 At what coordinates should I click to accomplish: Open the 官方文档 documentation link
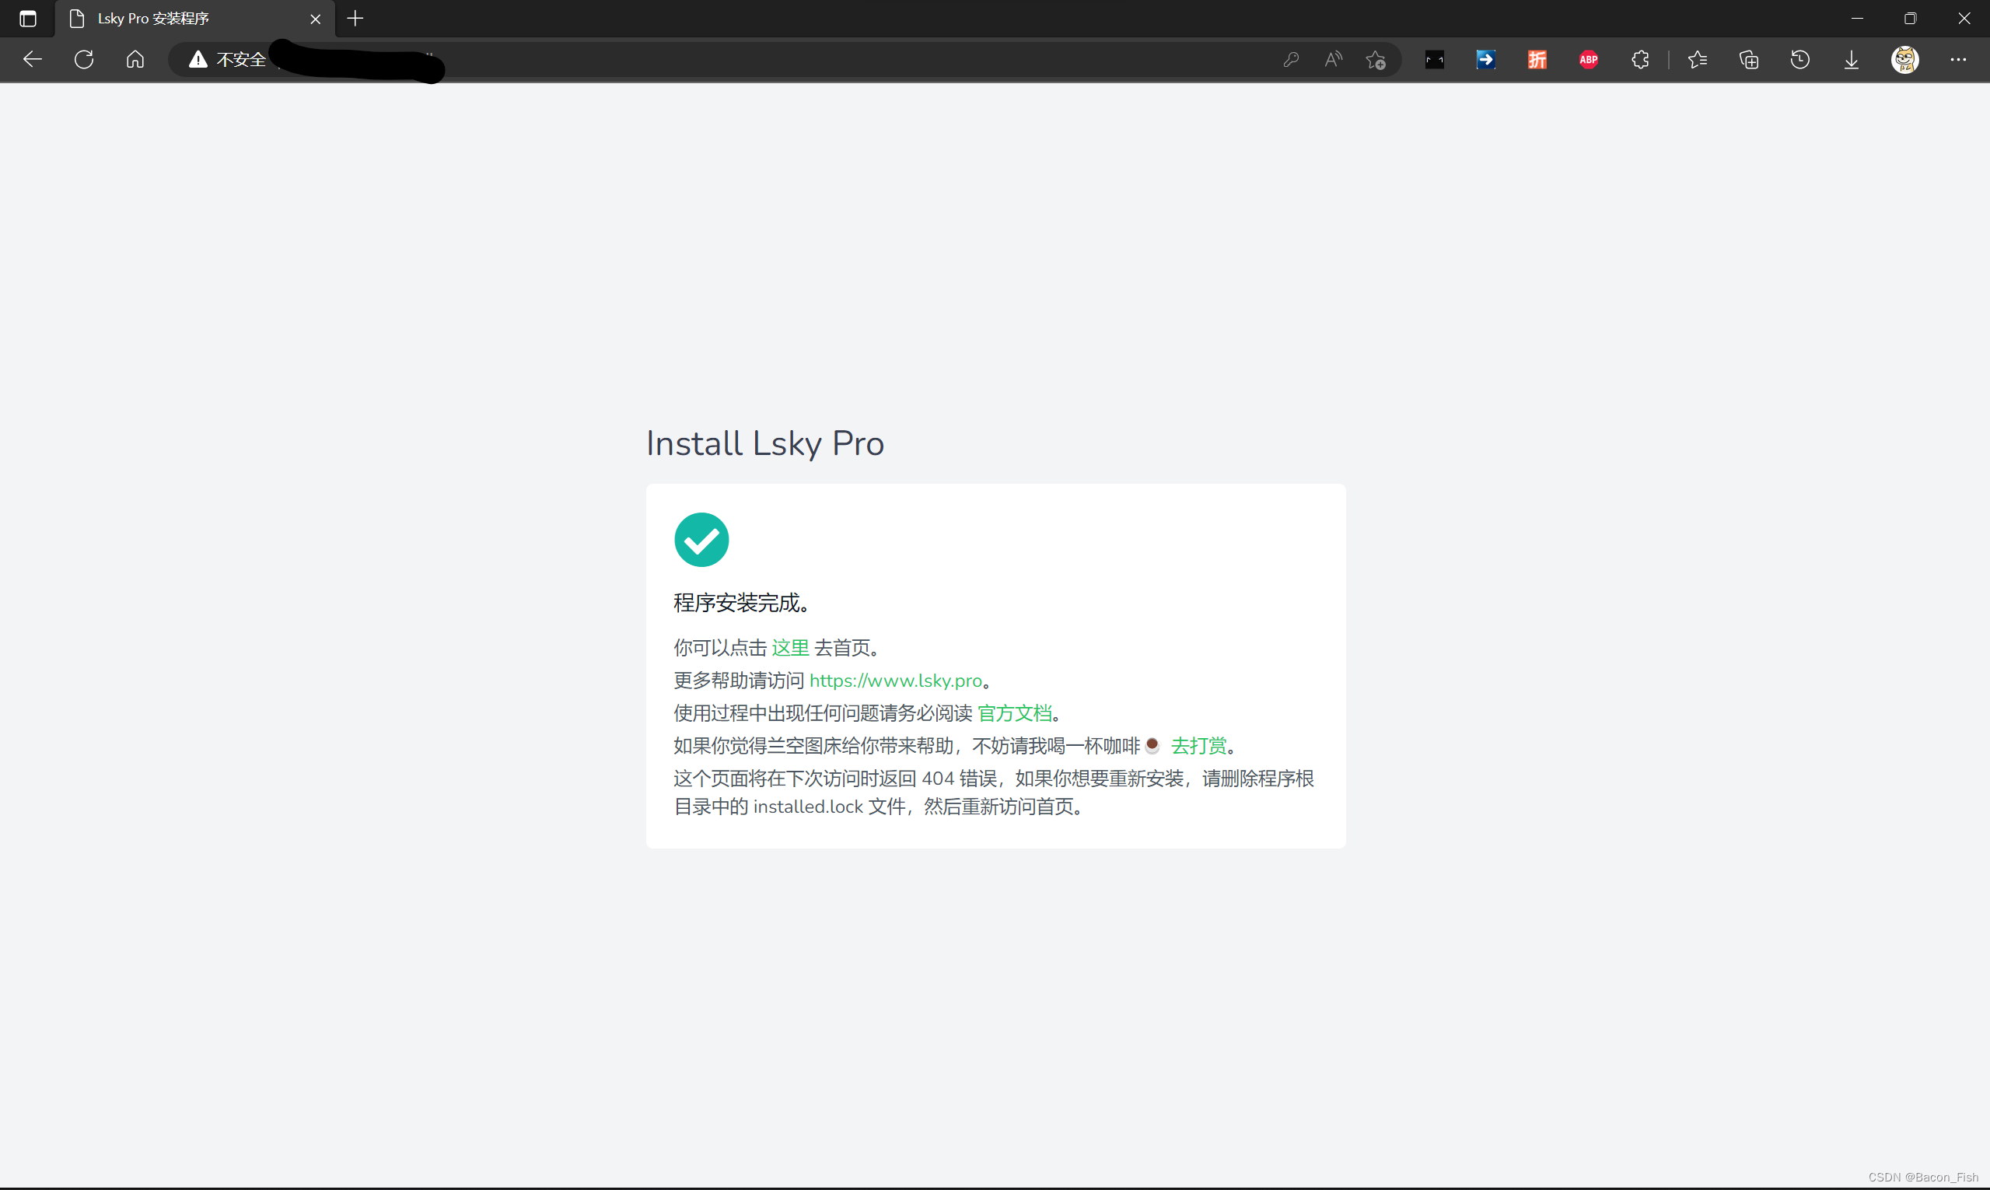1014,713
